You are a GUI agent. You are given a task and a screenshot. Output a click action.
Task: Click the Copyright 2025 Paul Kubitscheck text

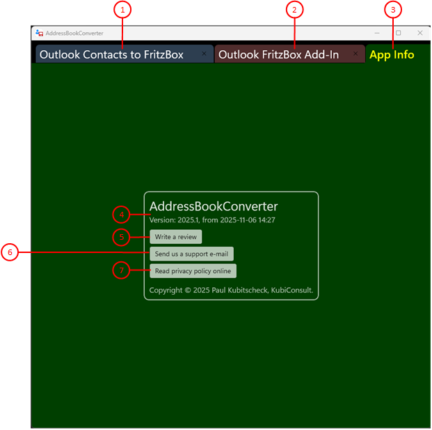pyautogui.click(x=231, y=290)
